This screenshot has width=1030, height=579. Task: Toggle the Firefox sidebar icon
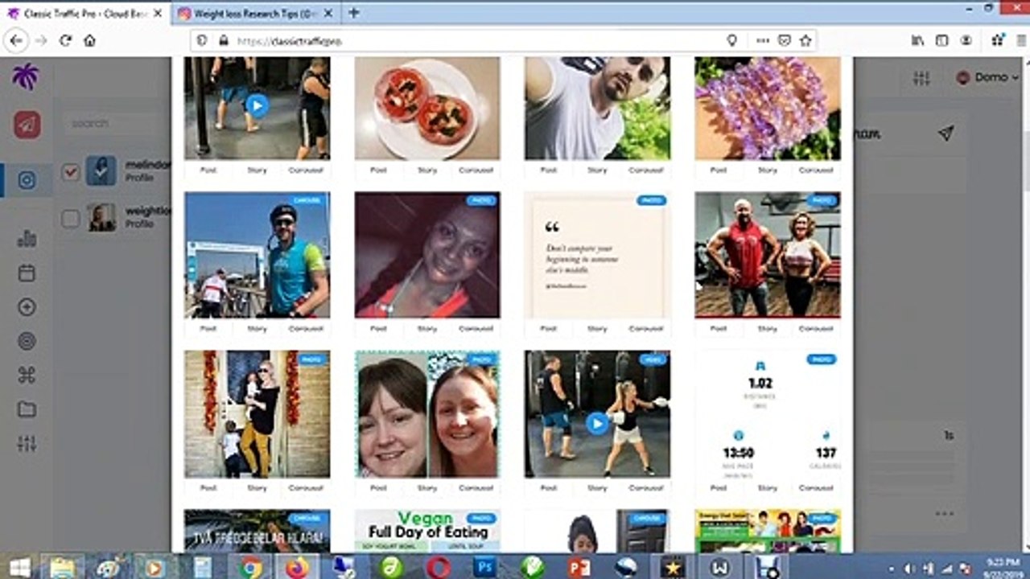tap(941, 40)
